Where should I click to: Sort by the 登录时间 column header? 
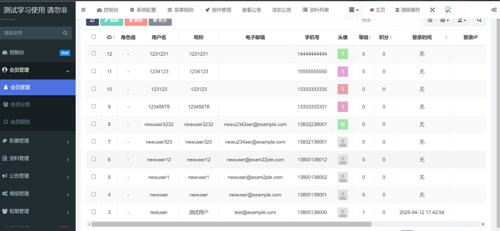click(422, 37)
